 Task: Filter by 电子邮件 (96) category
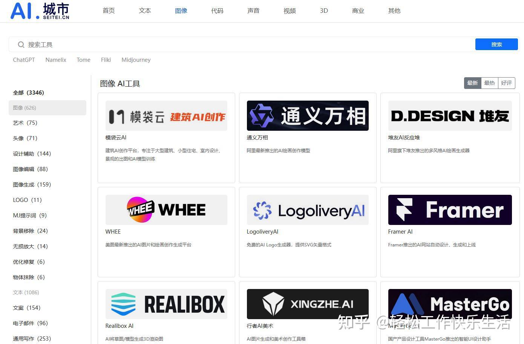coord(31,323)
